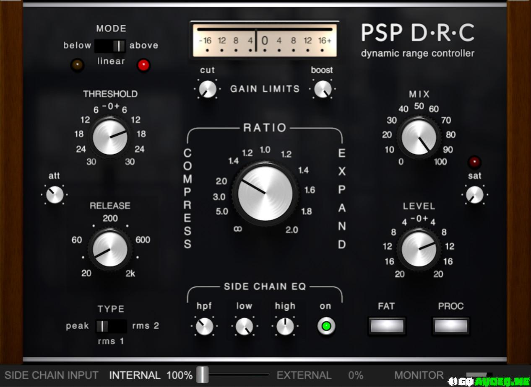Click the 'PSP D·R·C' logo title
This screenshot has width=531, height=387.
418,33
